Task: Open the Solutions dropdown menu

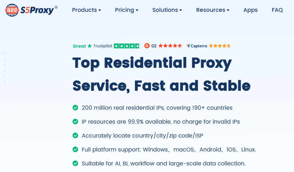Action: point(167,10)
